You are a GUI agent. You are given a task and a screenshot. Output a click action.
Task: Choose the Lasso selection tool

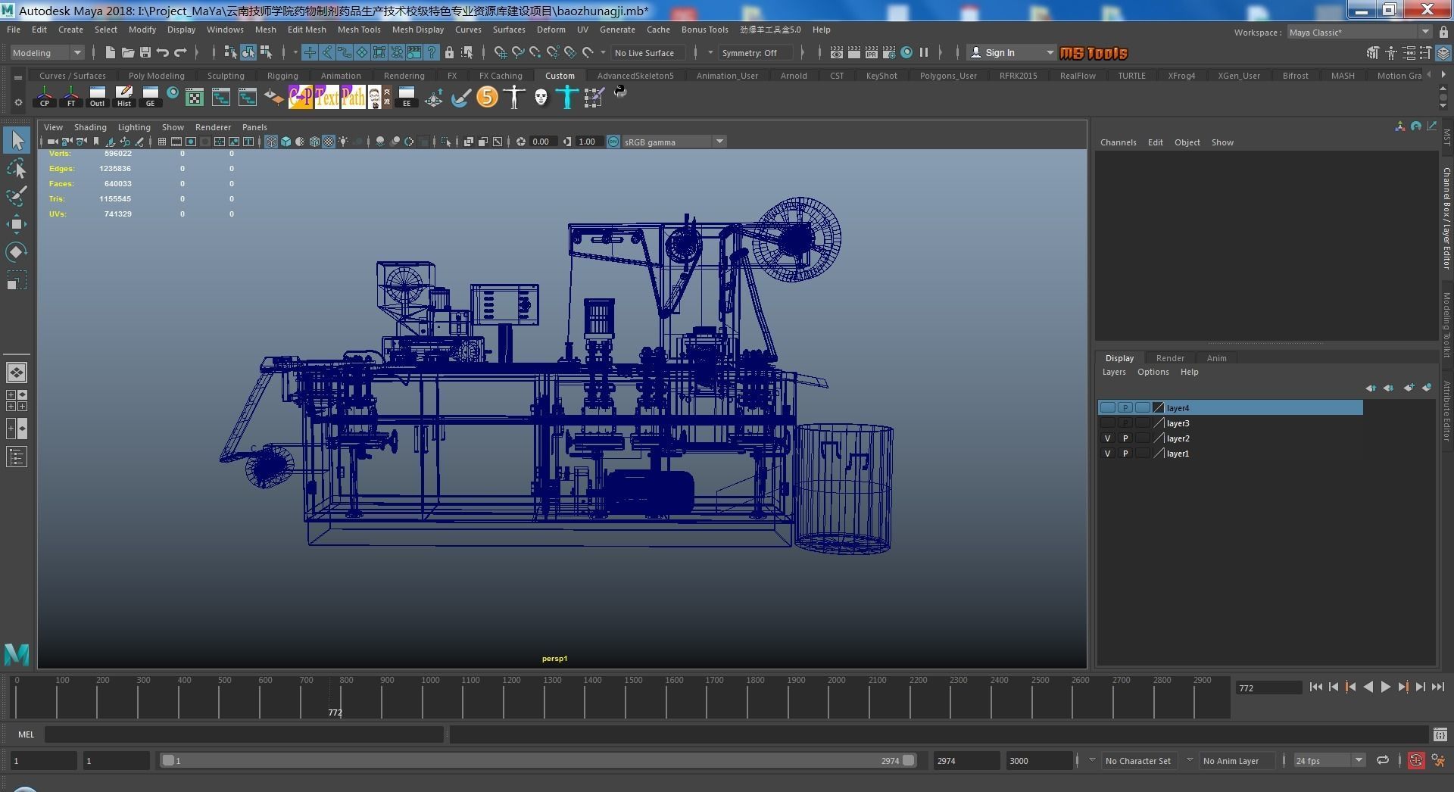click(17, 169)
